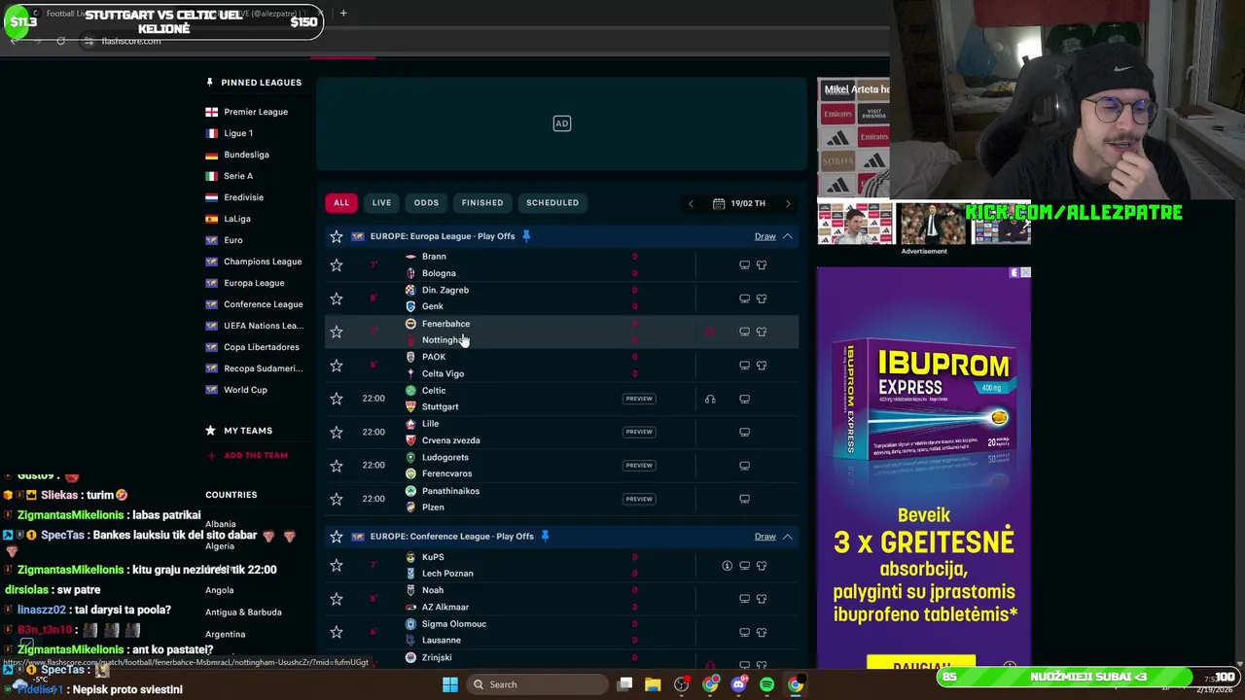
Task: Open TV icon for Lille vs Crvena zvezda
Action: [x=744, y=432]
